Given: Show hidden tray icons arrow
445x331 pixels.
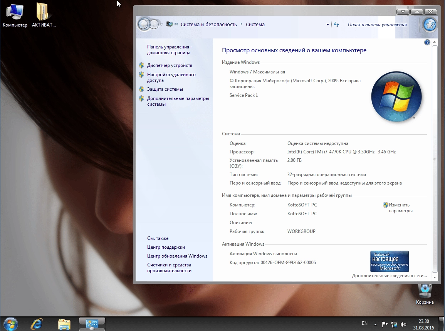Looking at the screenshot, I should (376, 324).
